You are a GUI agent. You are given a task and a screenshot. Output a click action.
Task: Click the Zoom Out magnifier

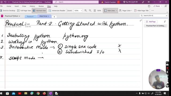click(90, 11)
